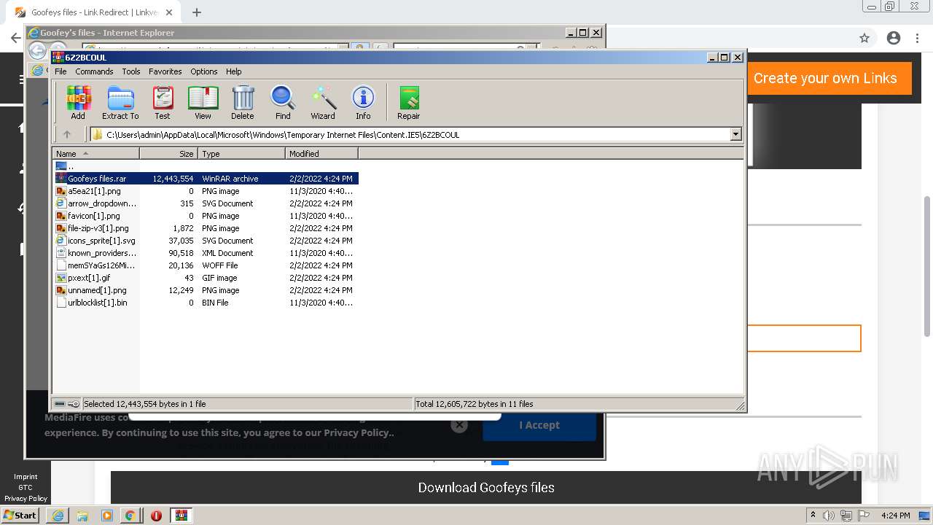933x525 pixels.
Task: Click the Delete recycle bin icon
Action: click(243, 102)
